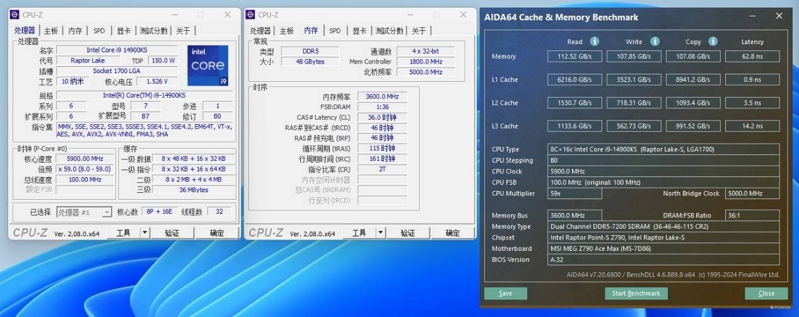
Task: Click the Intel Core i9 logo image
Action: click(207, 66)
